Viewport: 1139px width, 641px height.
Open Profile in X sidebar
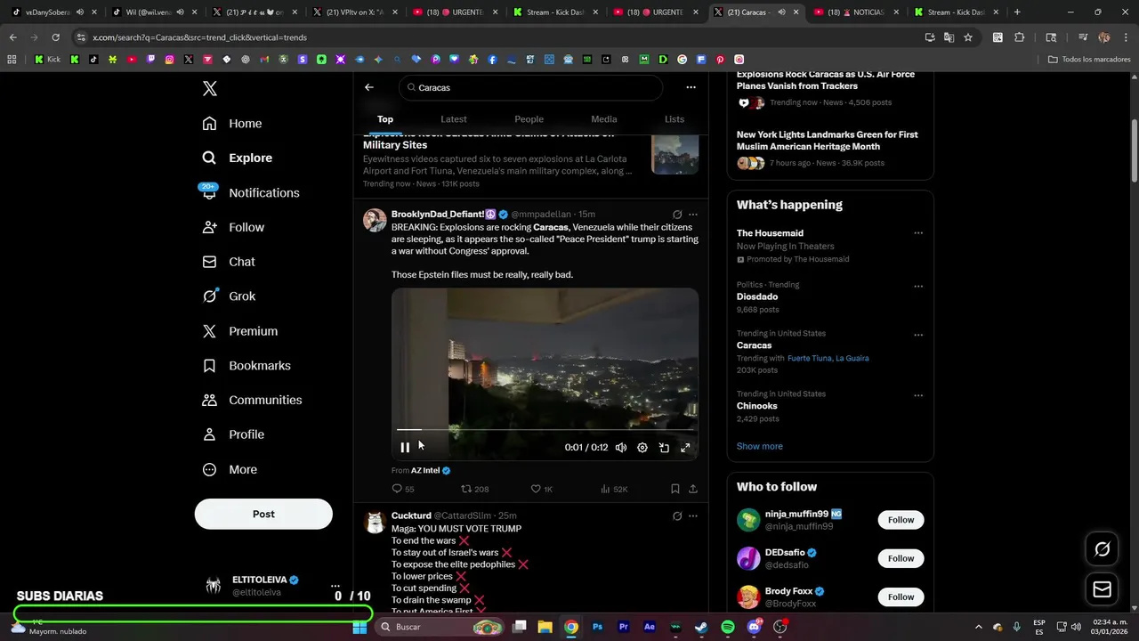[233, 434]
